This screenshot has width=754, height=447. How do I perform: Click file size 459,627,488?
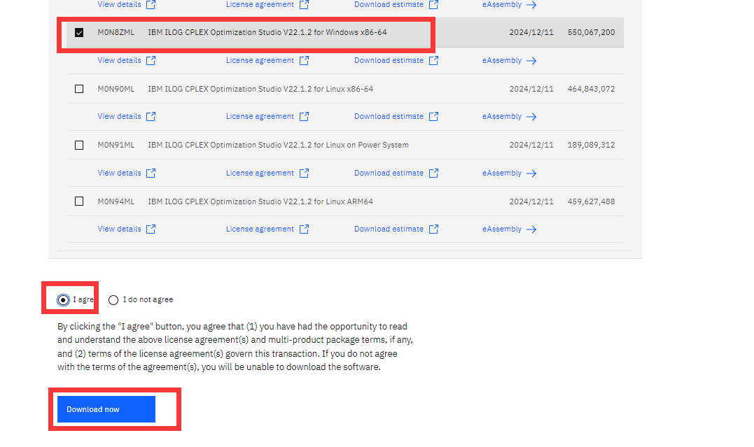point(591,201)
